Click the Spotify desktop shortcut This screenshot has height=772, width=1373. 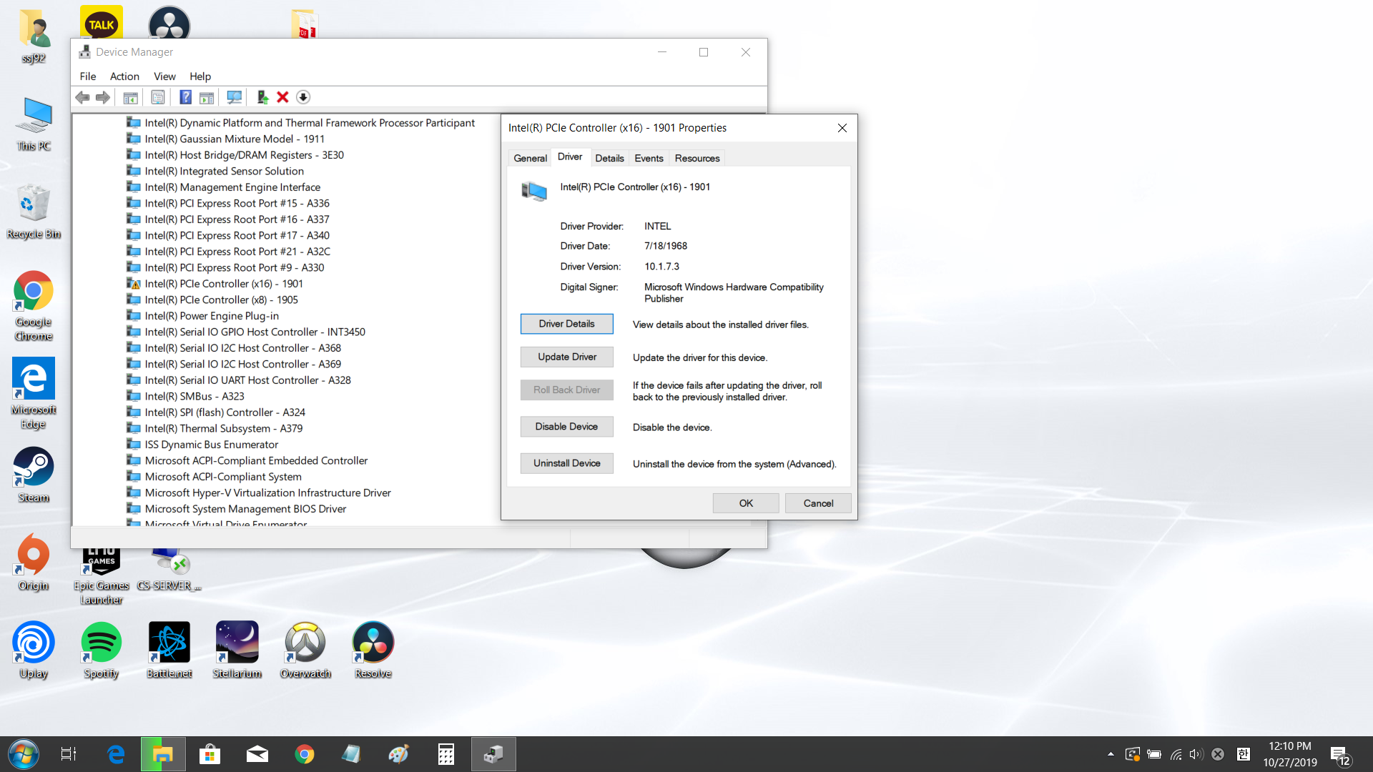point(101,650)
